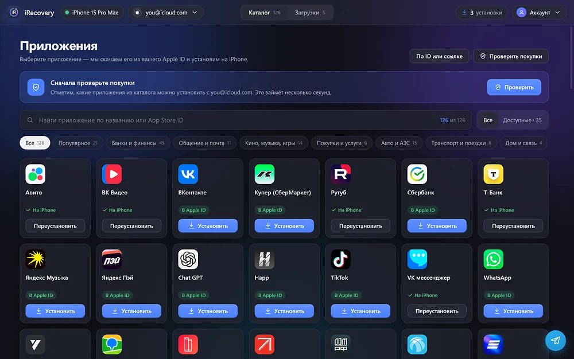Install WhatsApp via Установить button
Viewport: 574px width, 359px height.
click(x=513, y=311)
